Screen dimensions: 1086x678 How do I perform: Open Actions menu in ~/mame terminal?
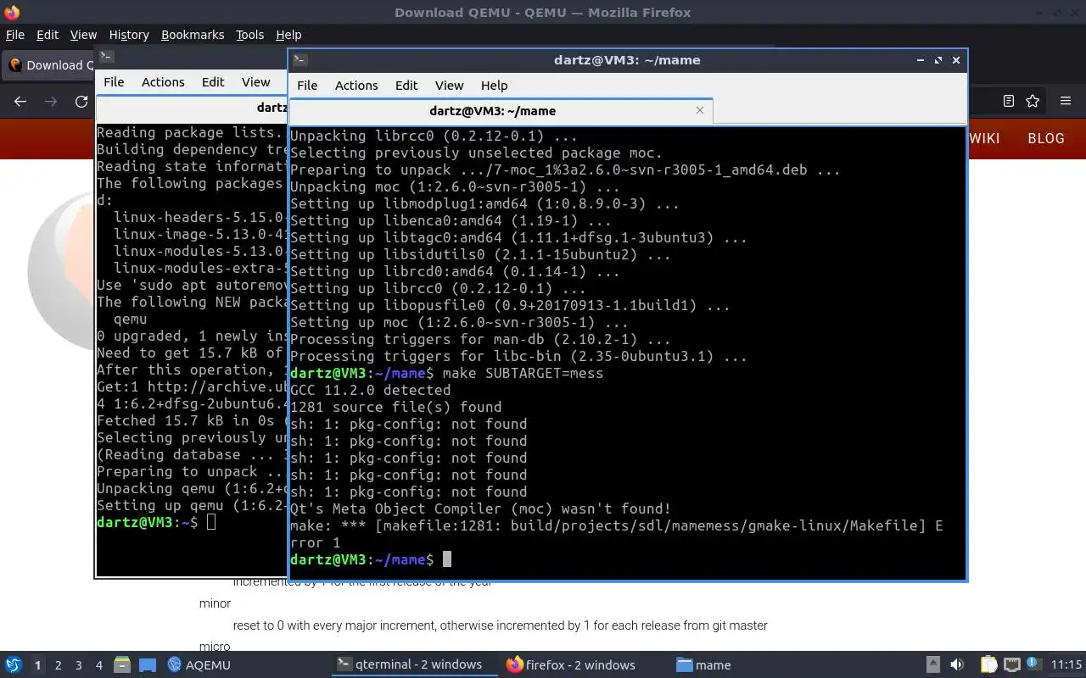[356, 85]
